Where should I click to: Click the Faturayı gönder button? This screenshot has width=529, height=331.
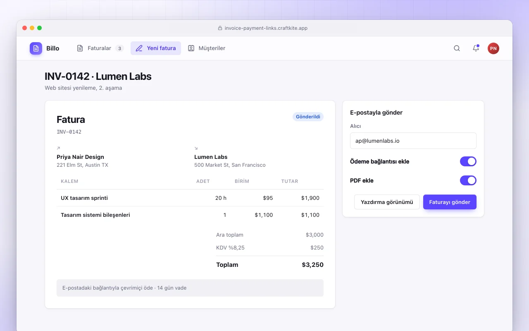tap(450, 202)
